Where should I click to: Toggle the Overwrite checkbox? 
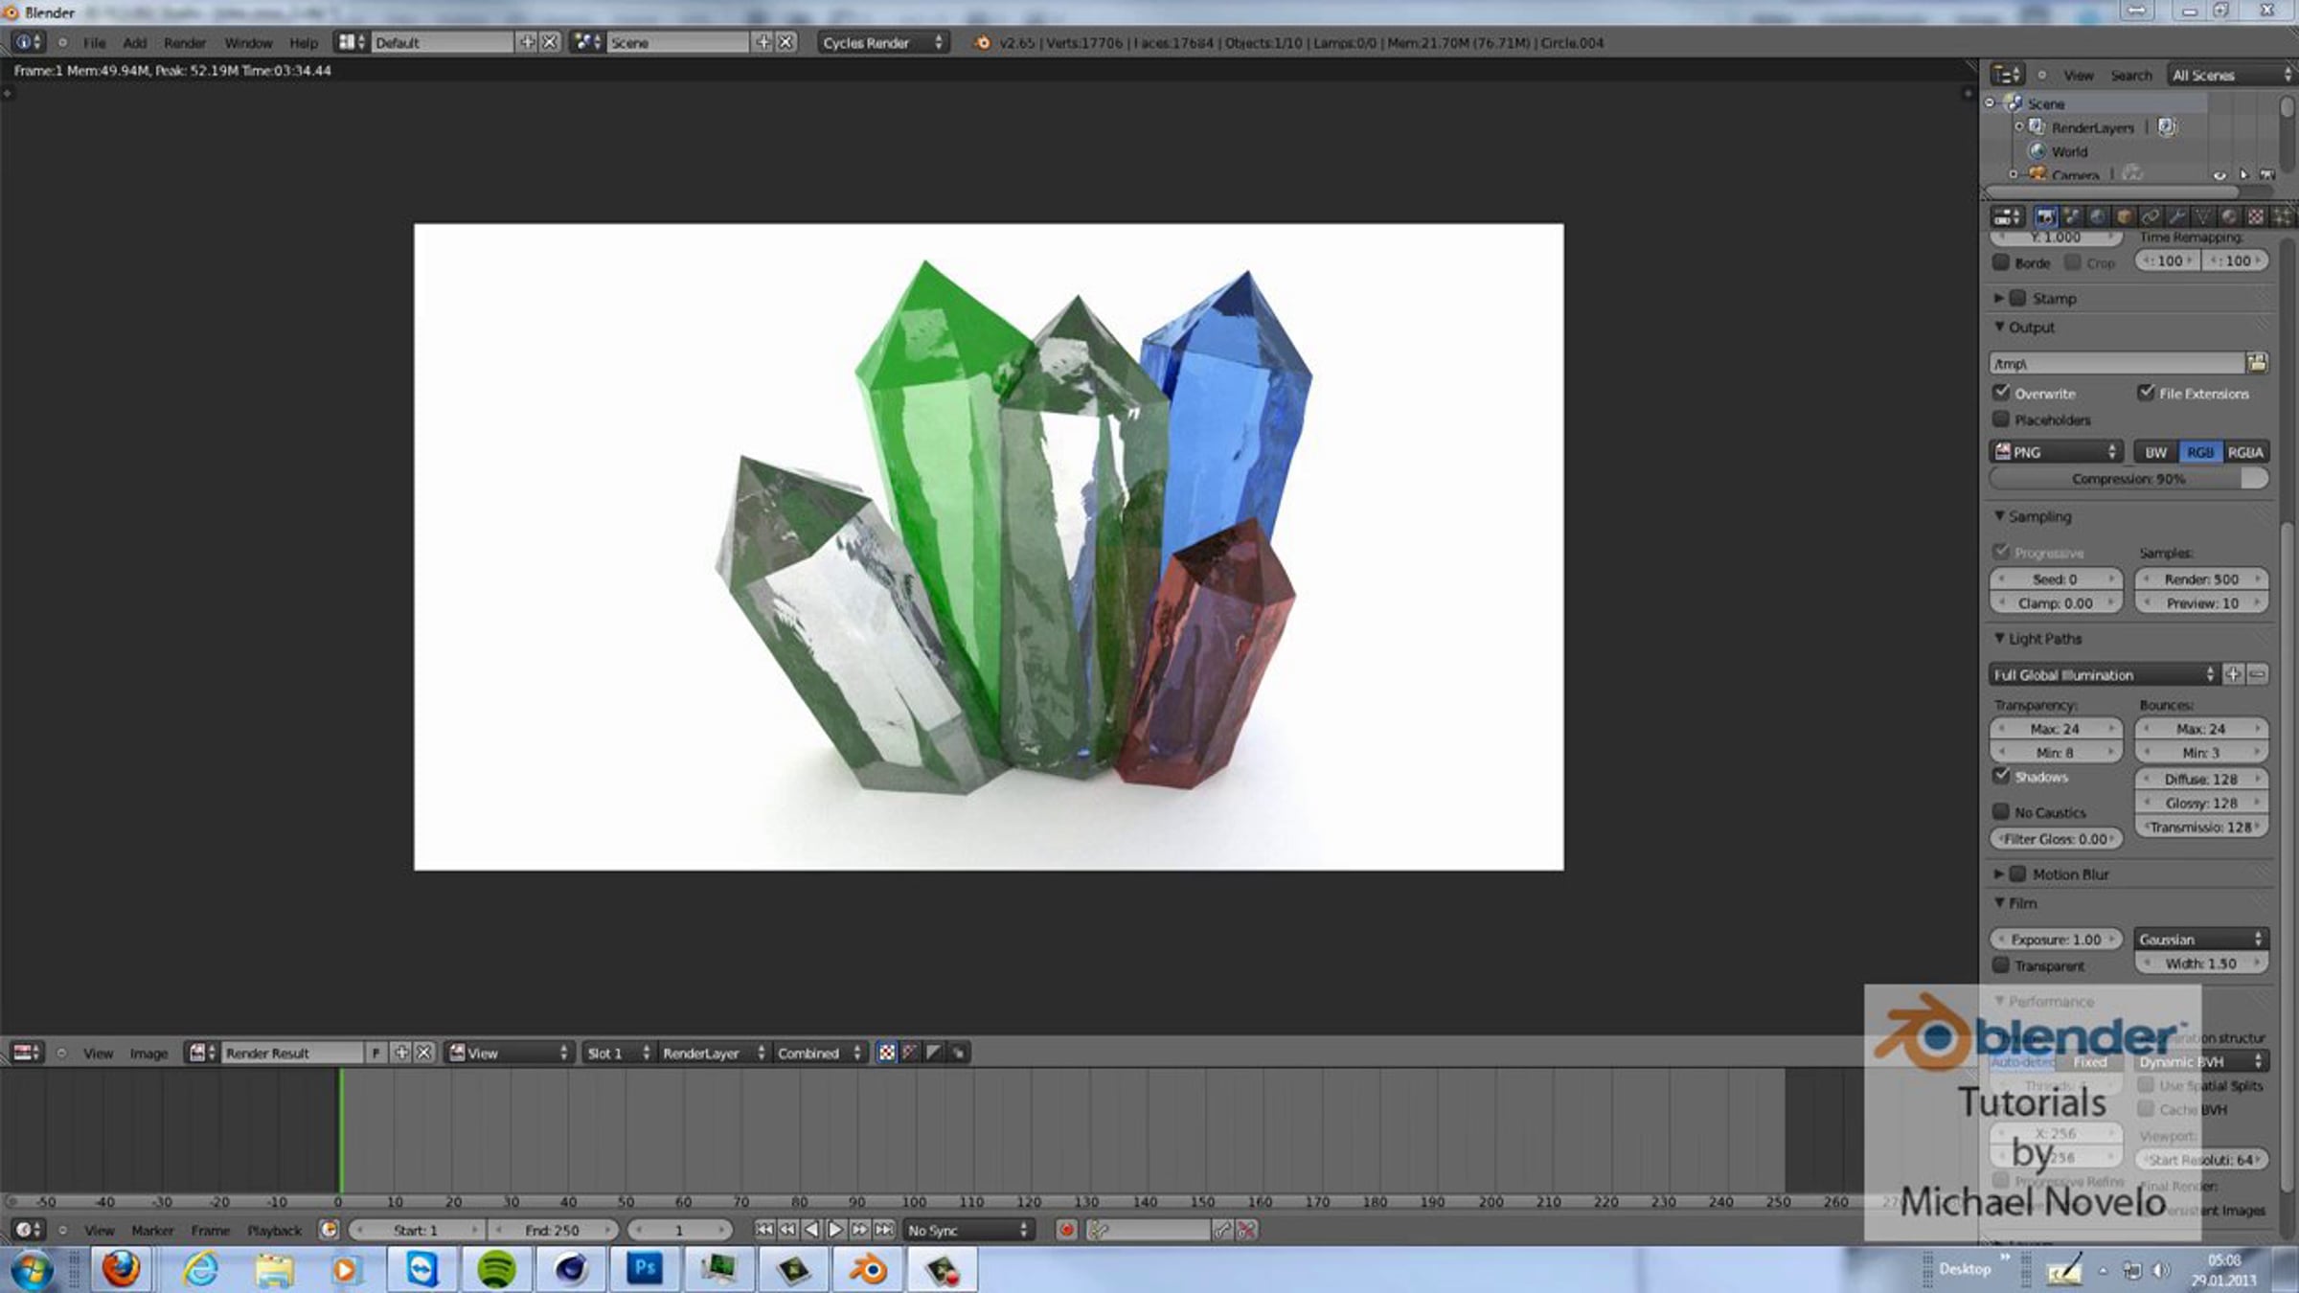coord(2001,393)
